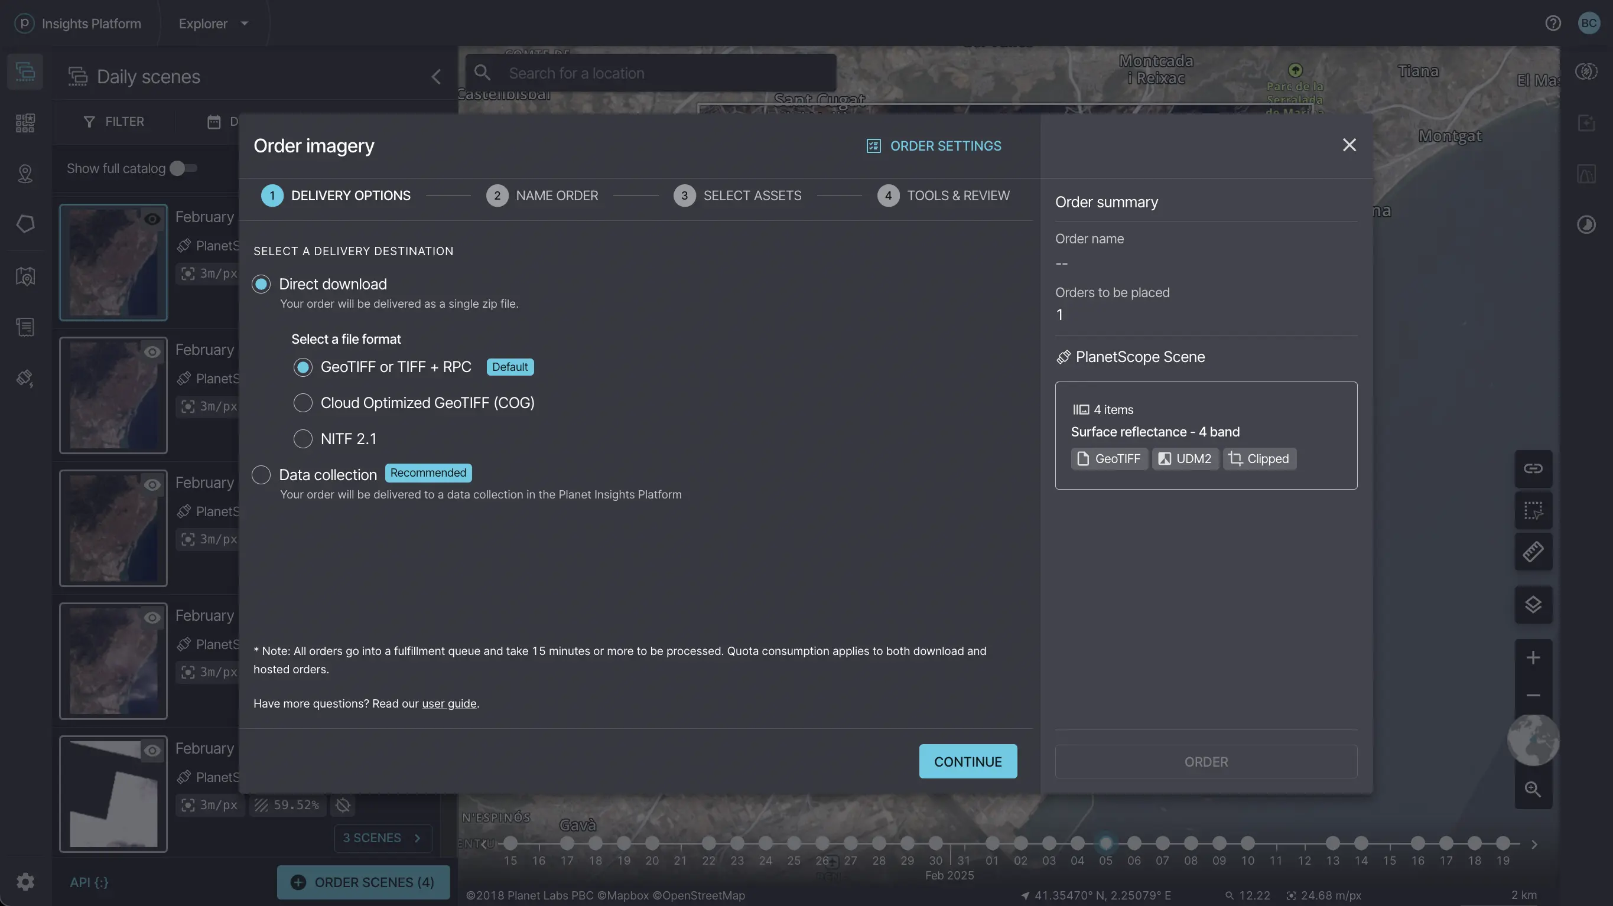Click the globe view button
Screen dimensions: 1613x906
[1533, 740]
